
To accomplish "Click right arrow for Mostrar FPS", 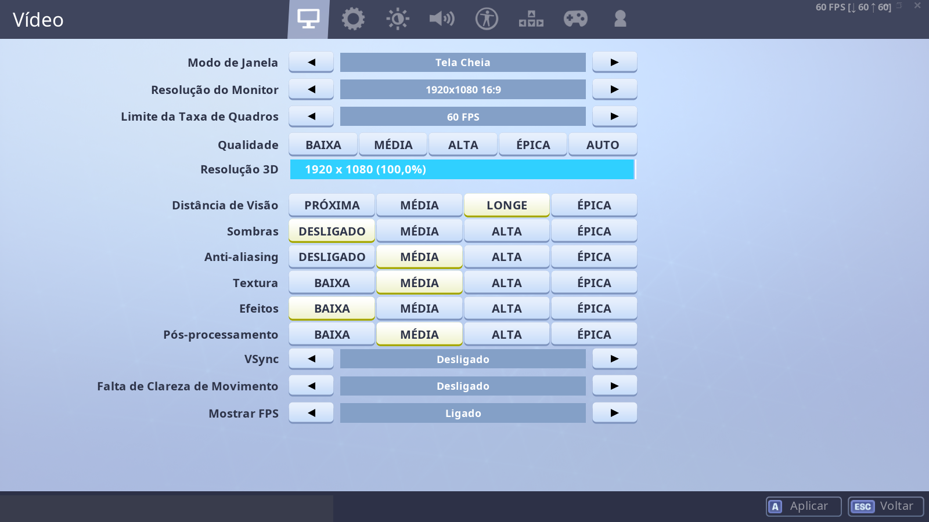I will (x=615, y=413).
